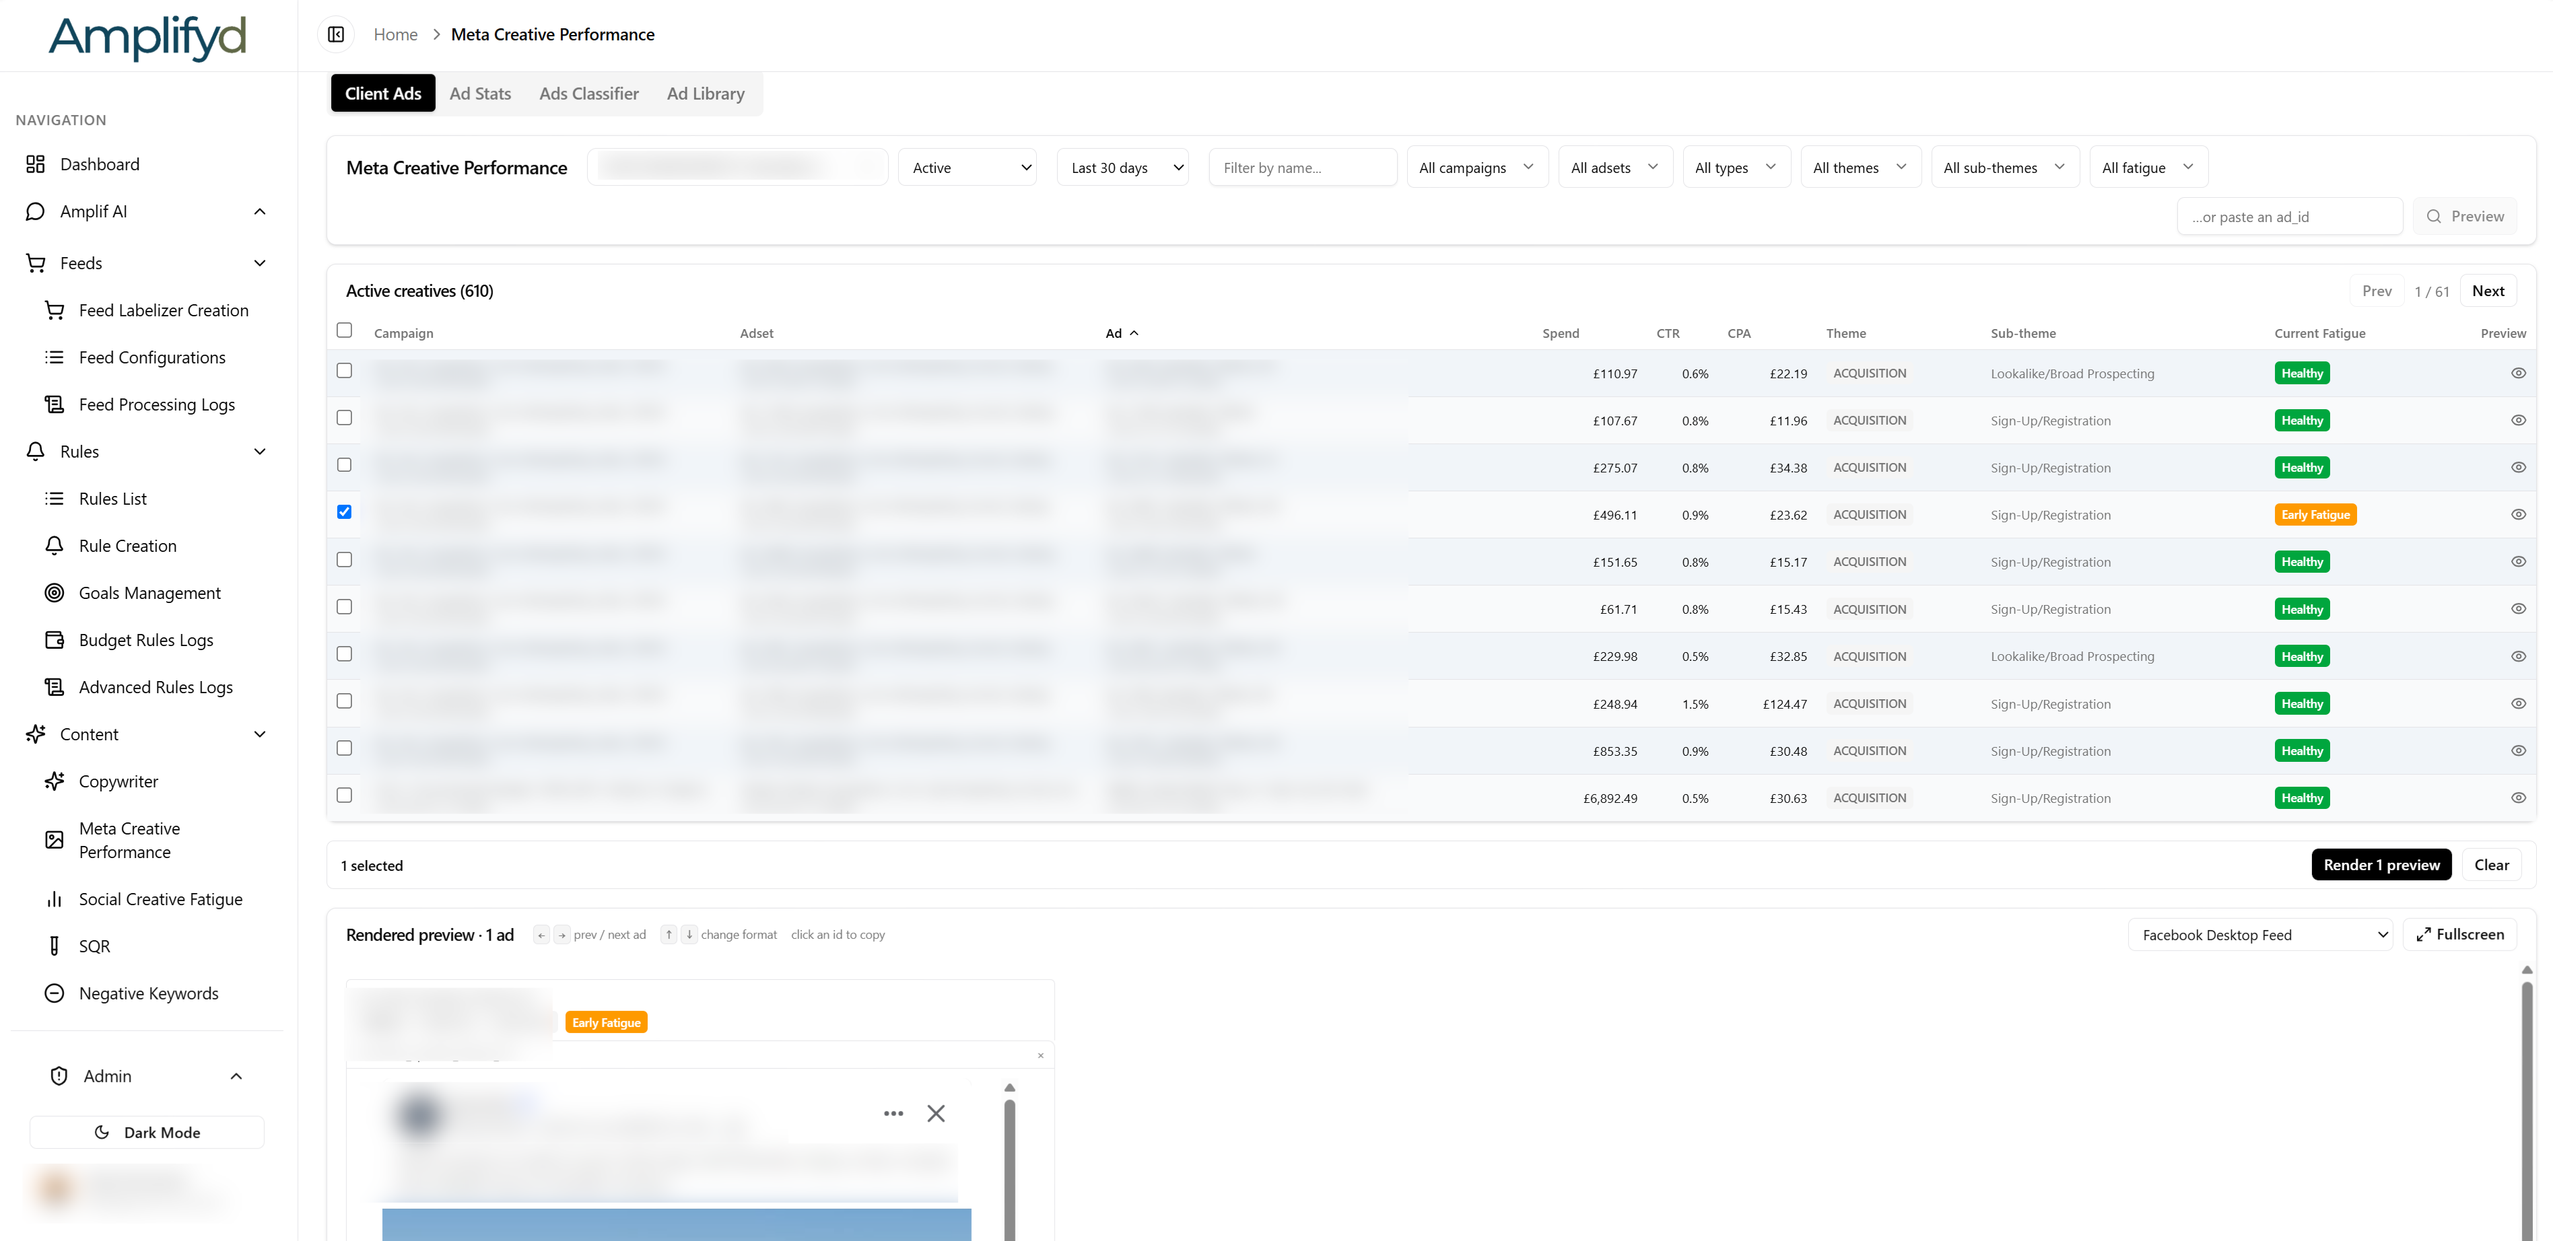Open the three-dot menu in ad preview
The image size is (2553, 1241).
pos(893,1113)
